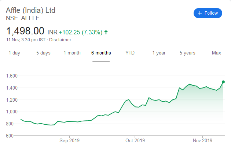This screenshot has height=147, width=231.
Task: Click the green endpoint dot on chart
Action: point(223,82)
